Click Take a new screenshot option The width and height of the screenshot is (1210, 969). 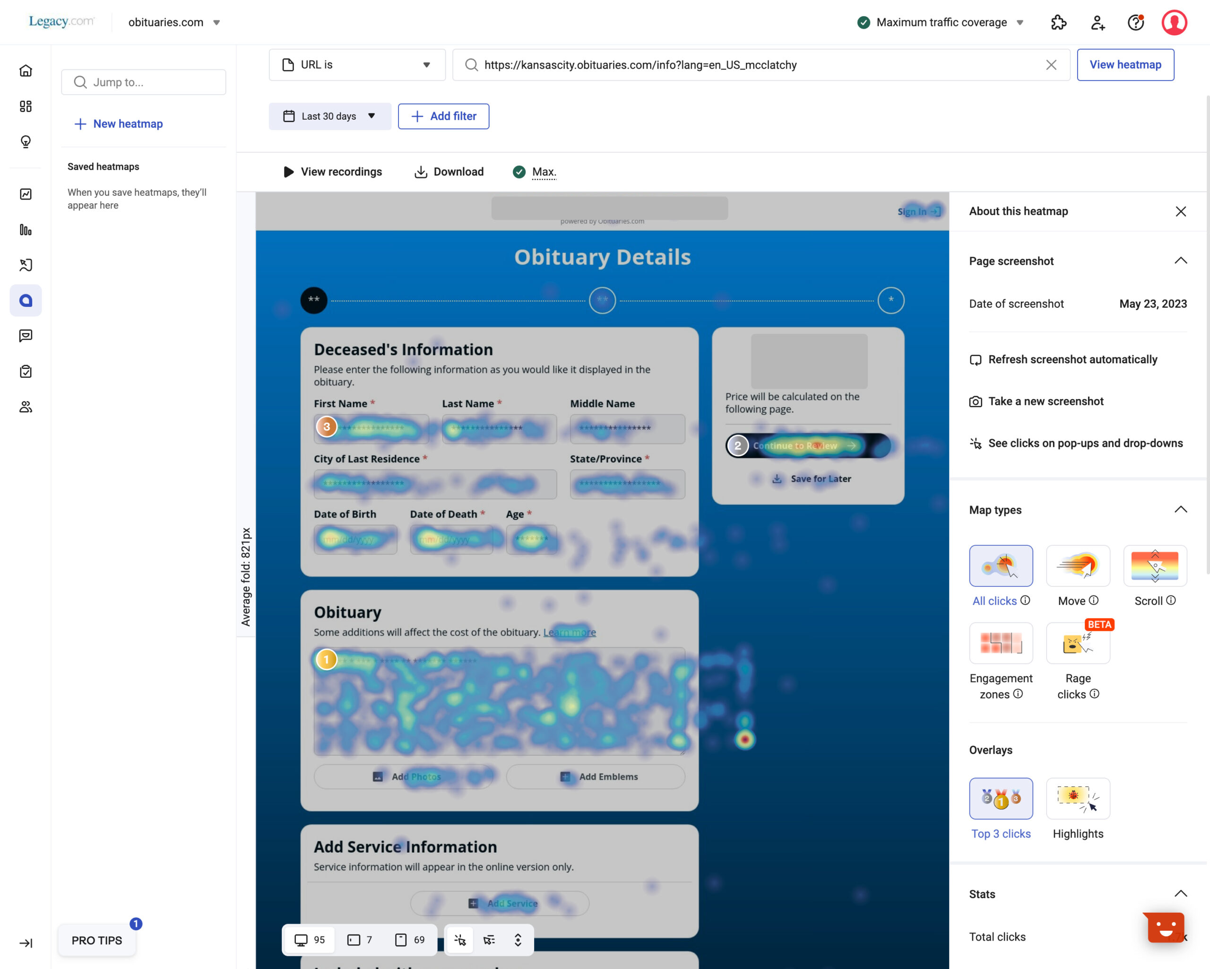[1036, 402]
